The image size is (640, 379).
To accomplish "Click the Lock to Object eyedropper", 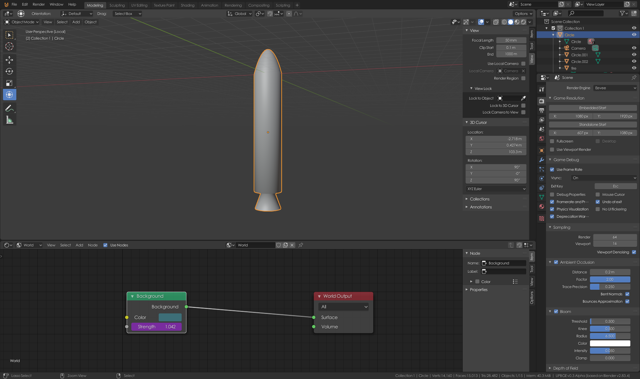I will coord(523,98).
